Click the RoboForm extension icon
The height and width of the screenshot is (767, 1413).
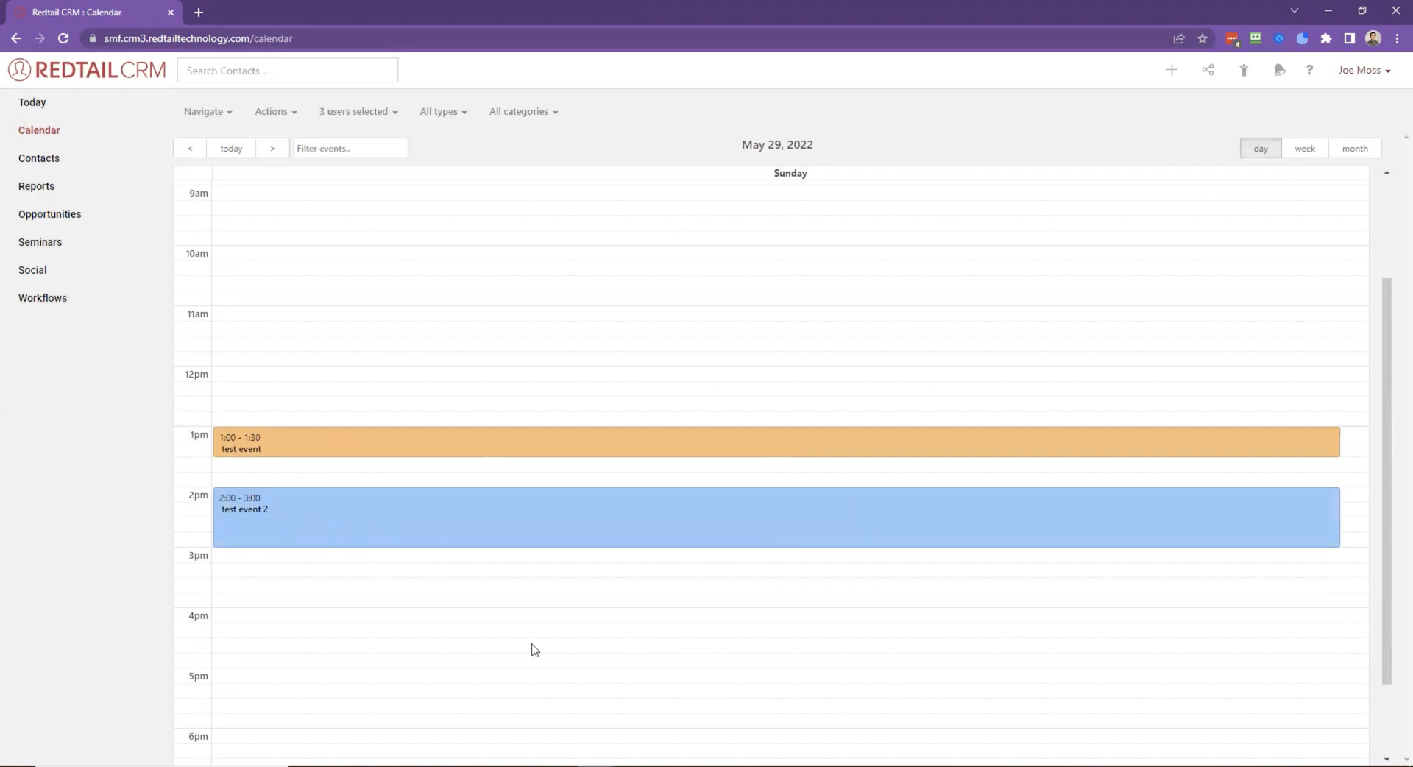coord(1255,38)
